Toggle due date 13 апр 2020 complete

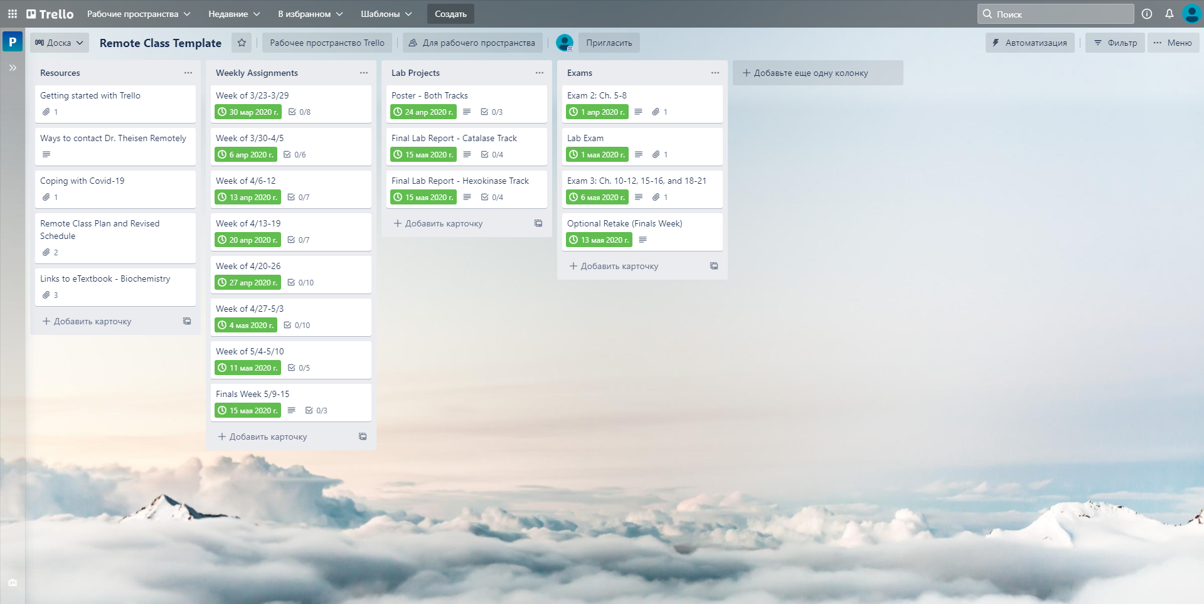pyautogui.click(x=248, y=197)
